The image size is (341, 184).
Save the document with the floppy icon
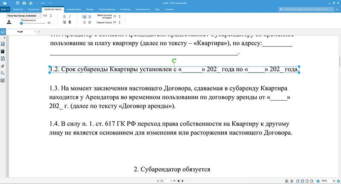pyautogui.click(x=18, y=3)
